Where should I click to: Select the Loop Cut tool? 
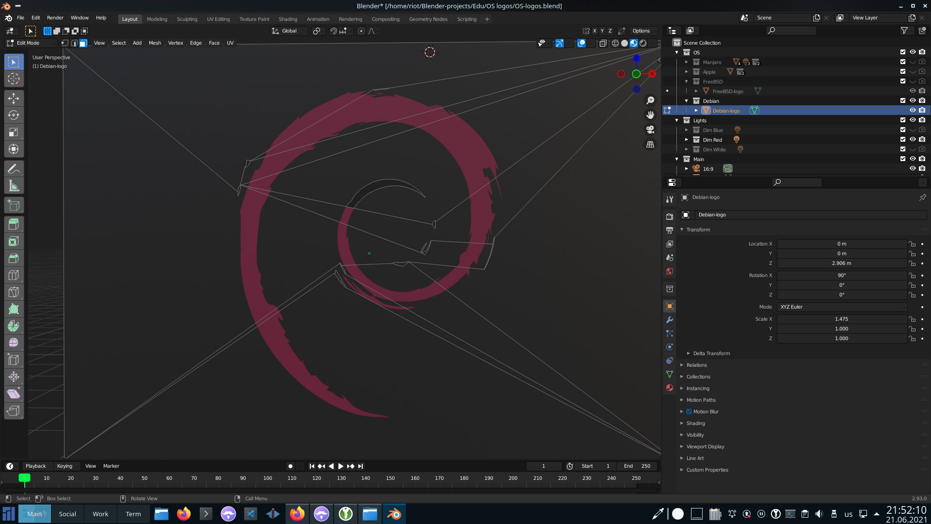tap(14, 275)
